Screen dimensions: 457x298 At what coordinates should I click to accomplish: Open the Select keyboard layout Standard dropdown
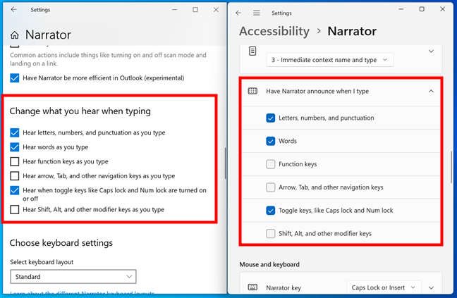pos(73,276)
